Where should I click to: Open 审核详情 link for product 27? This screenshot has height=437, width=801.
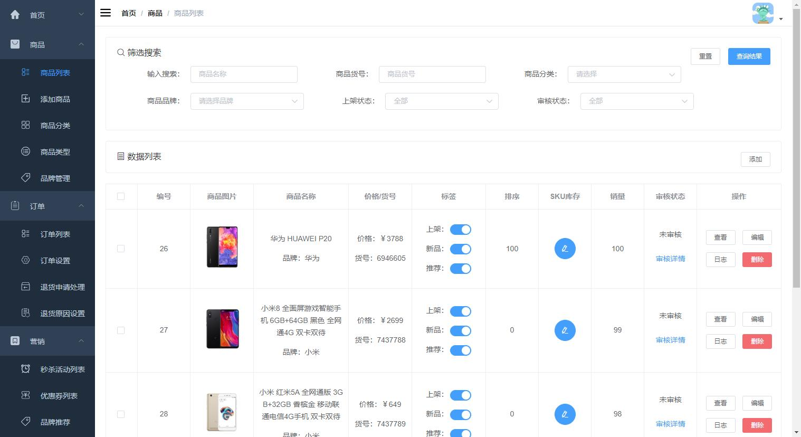coord(670,340)
